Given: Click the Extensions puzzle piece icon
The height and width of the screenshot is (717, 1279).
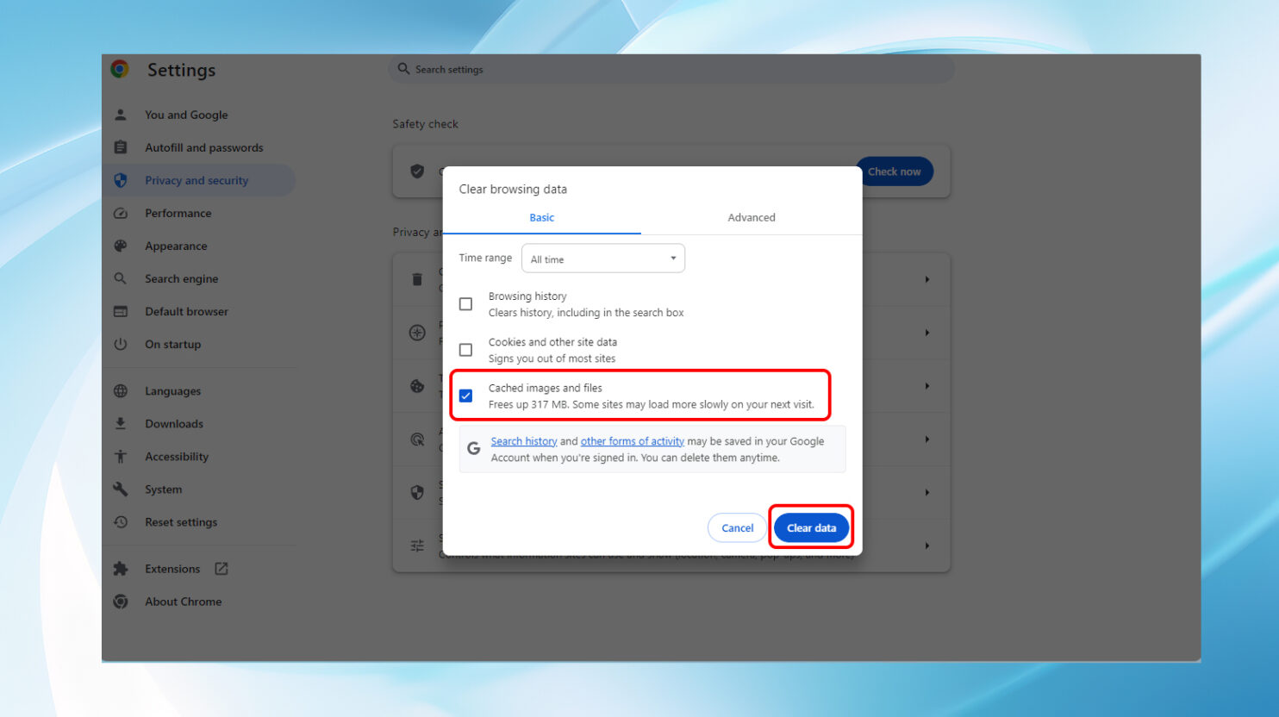Looking at the screenshot, I should tap(121, 569).
